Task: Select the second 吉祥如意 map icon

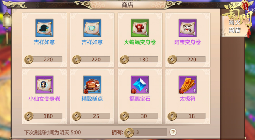Action: [92, 28]
